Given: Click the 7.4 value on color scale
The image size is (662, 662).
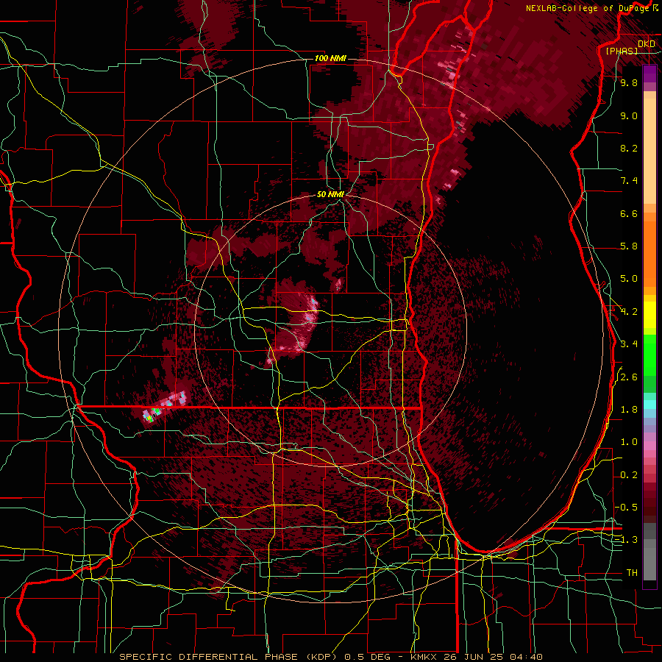Looking at the screenshot, I should (x=629, y=181).
